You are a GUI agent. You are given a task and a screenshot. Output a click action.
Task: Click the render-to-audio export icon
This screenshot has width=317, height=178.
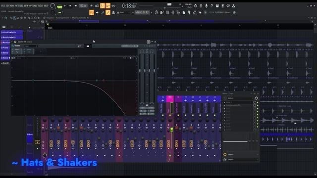[x=222, y=6]
